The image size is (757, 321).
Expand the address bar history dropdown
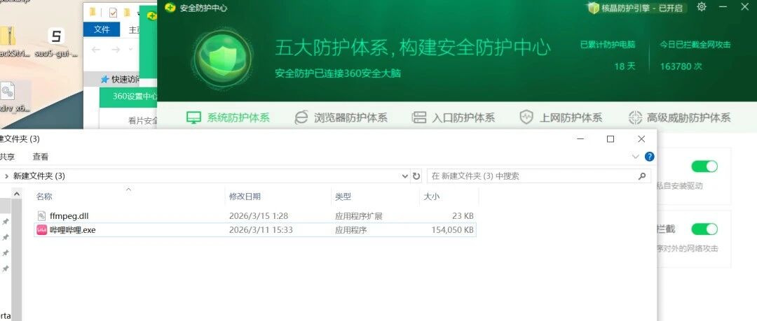405,176
